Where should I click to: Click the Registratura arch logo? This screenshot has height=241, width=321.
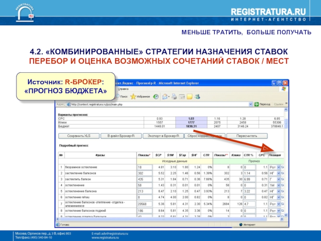[x=25, y=13]
